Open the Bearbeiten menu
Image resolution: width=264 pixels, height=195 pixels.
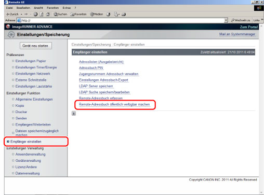[23, 8]
